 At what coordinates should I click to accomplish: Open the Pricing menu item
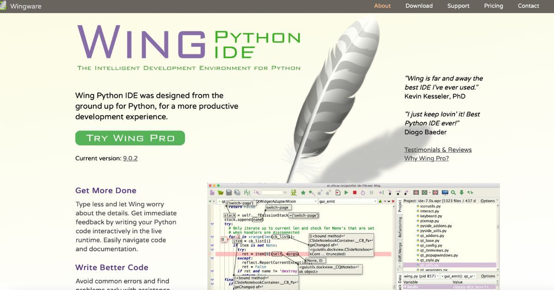[x=494, y=6]
